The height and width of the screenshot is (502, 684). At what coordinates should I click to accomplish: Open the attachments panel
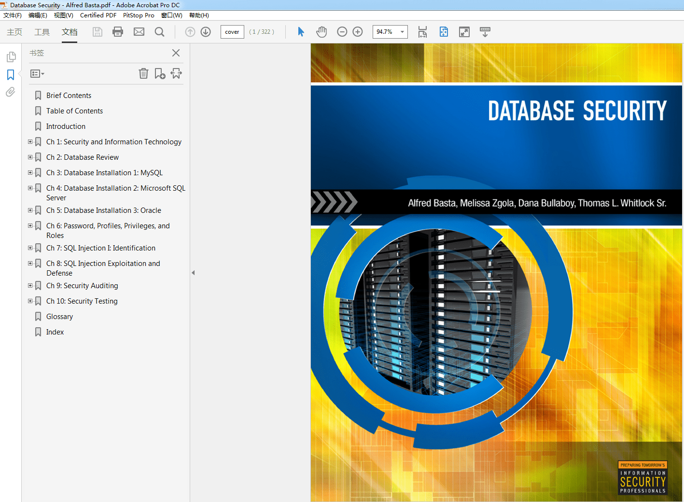click(10, 92)
